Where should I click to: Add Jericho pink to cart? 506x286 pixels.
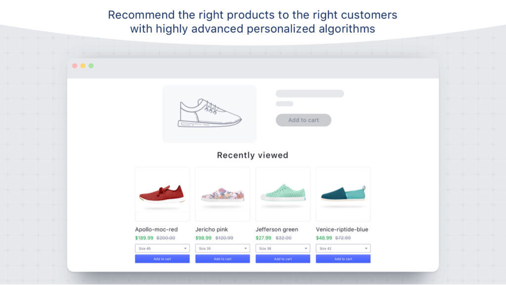(x=222, y=259)
